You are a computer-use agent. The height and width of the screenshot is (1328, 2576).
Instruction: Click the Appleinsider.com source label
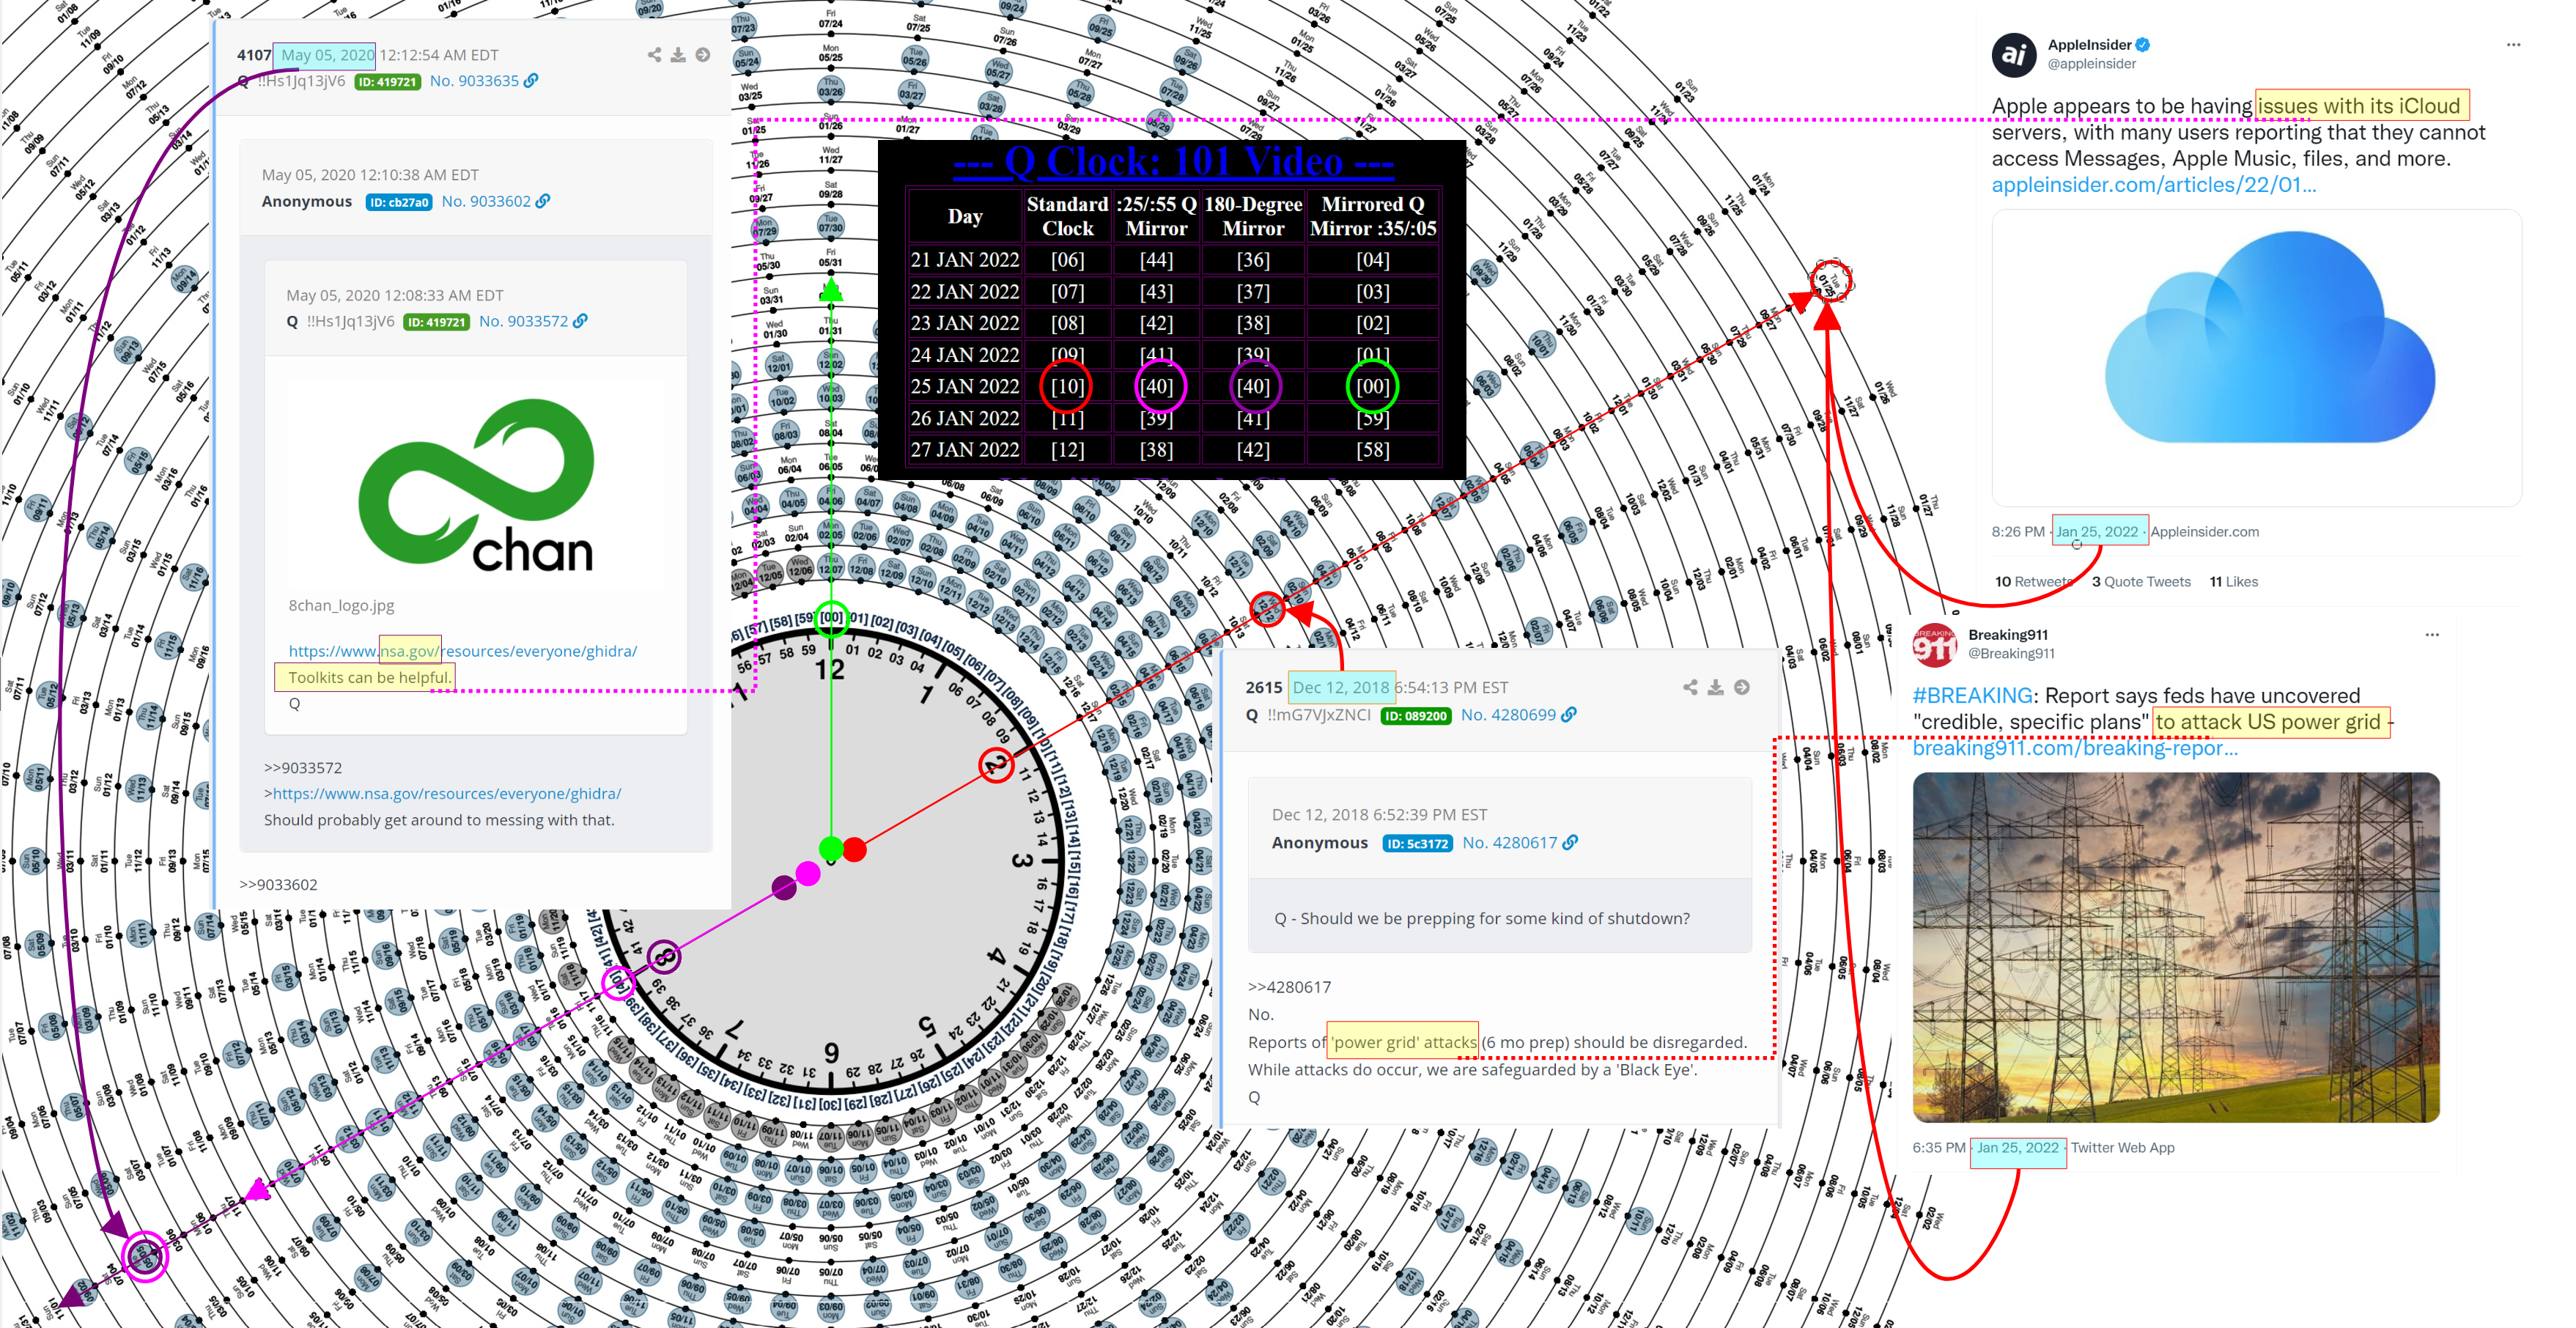tap(2204, 532)
